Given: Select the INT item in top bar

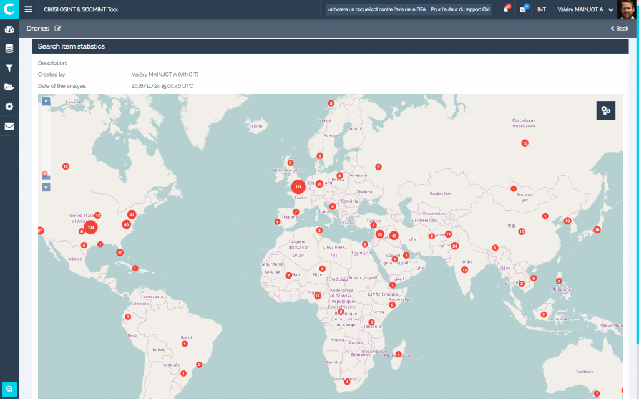Looking at the screenshot, I should tap(541, 9).
